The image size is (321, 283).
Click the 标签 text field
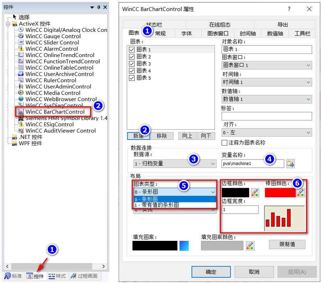point(267,116)
